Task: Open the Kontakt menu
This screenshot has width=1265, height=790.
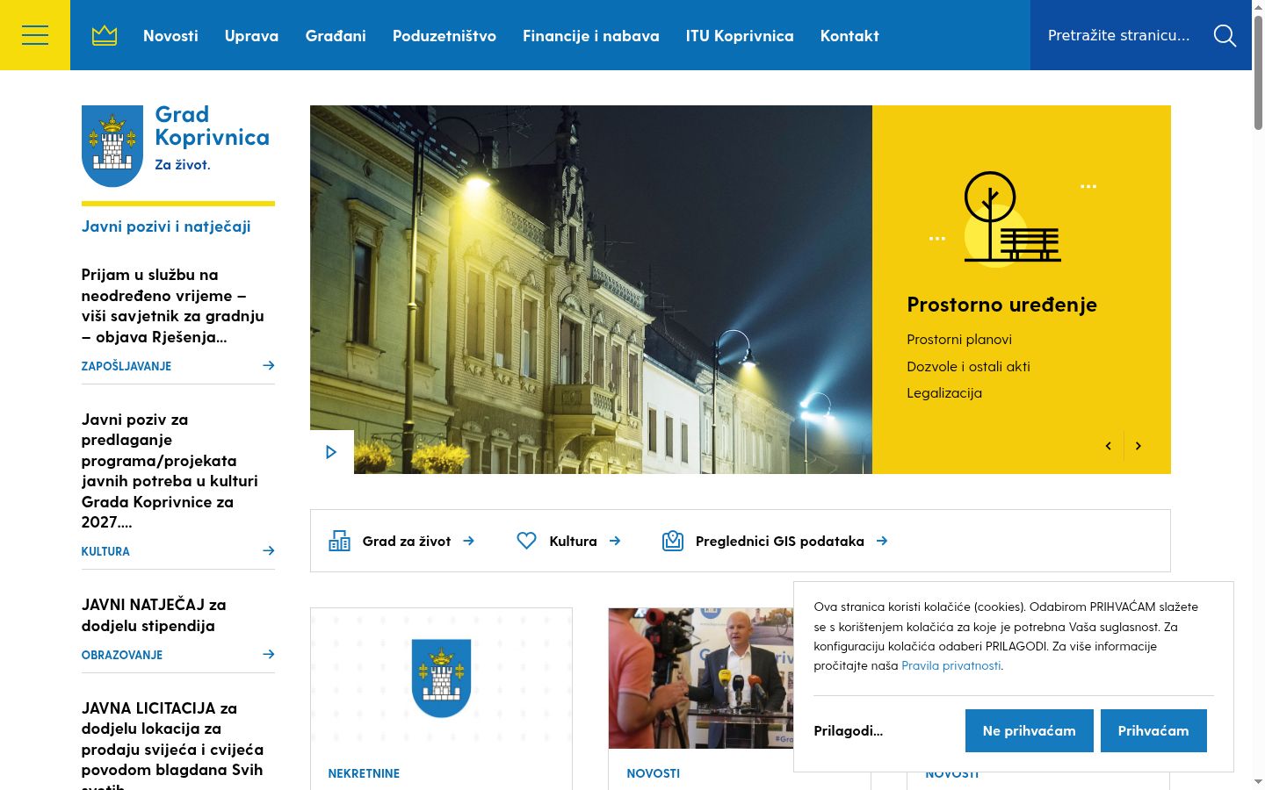Action: (x=849, y=36)
